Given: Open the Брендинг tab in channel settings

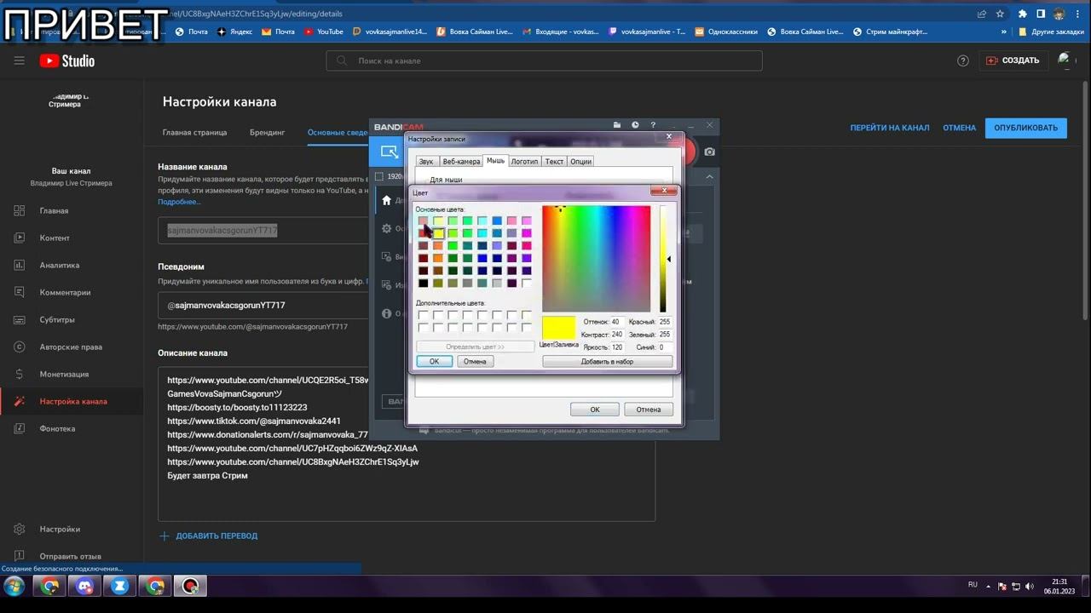Looking at the screenshot, I should pyautogui.click(x=267, y=132).
